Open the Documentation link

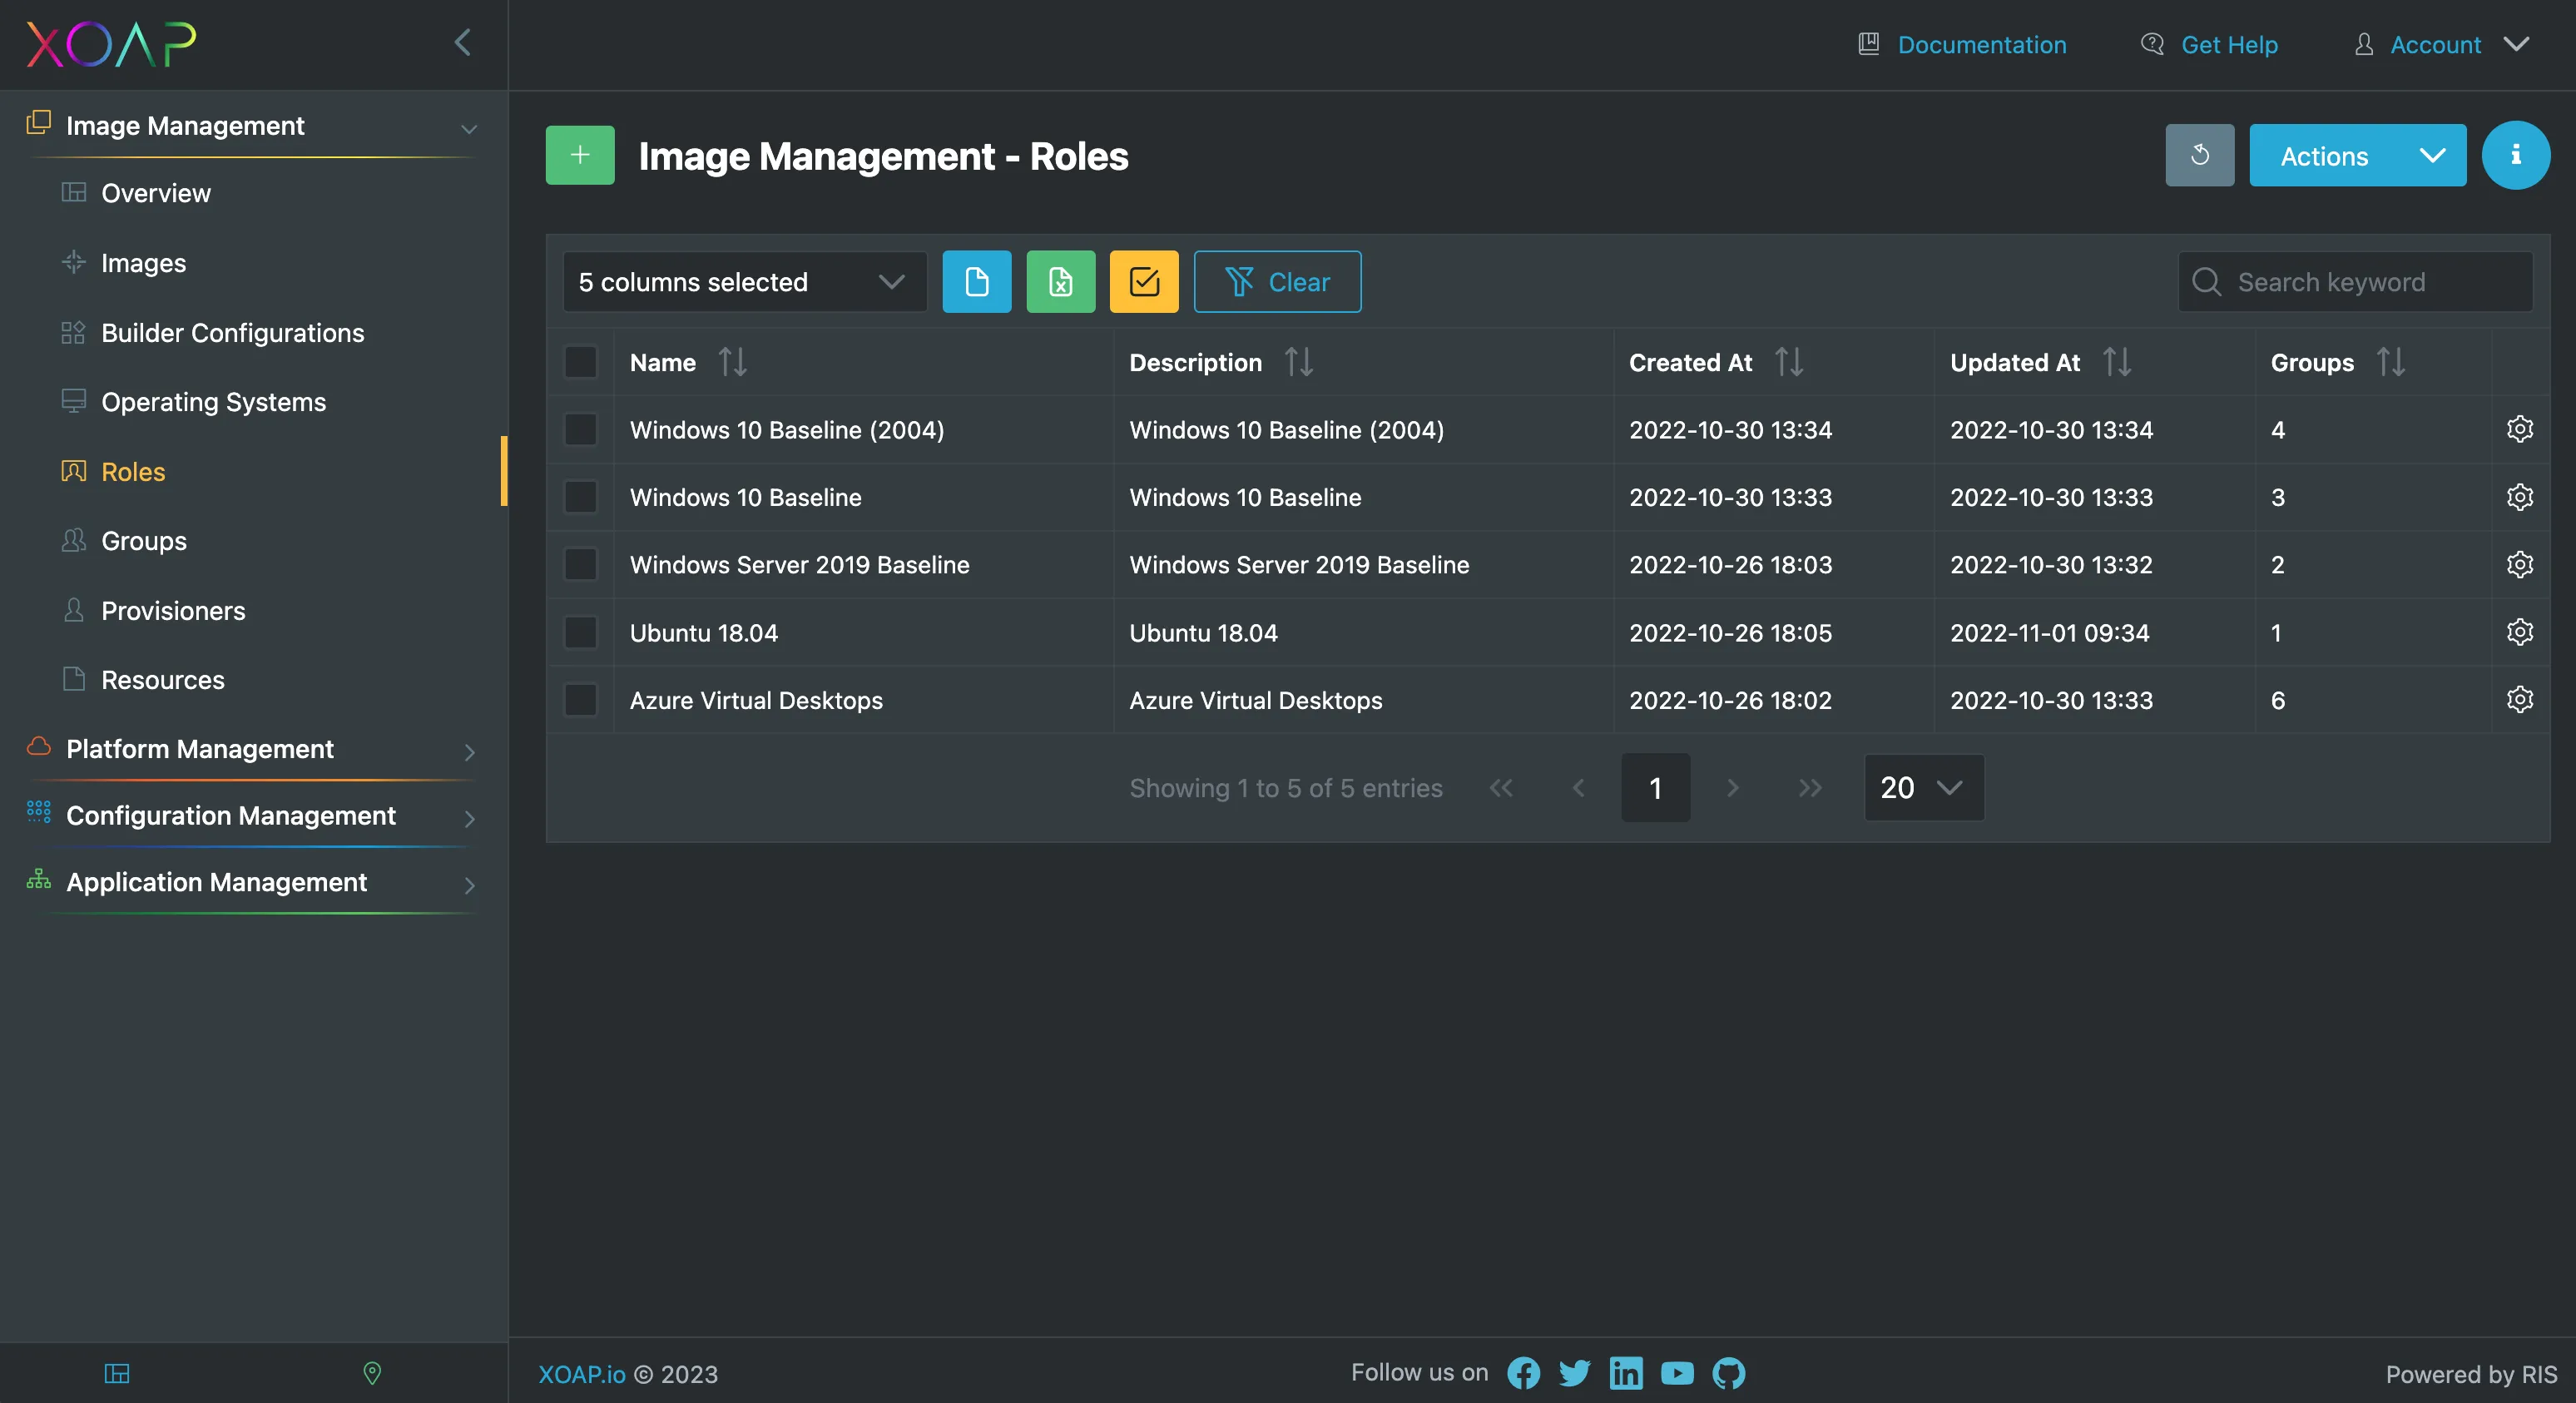1962,44
